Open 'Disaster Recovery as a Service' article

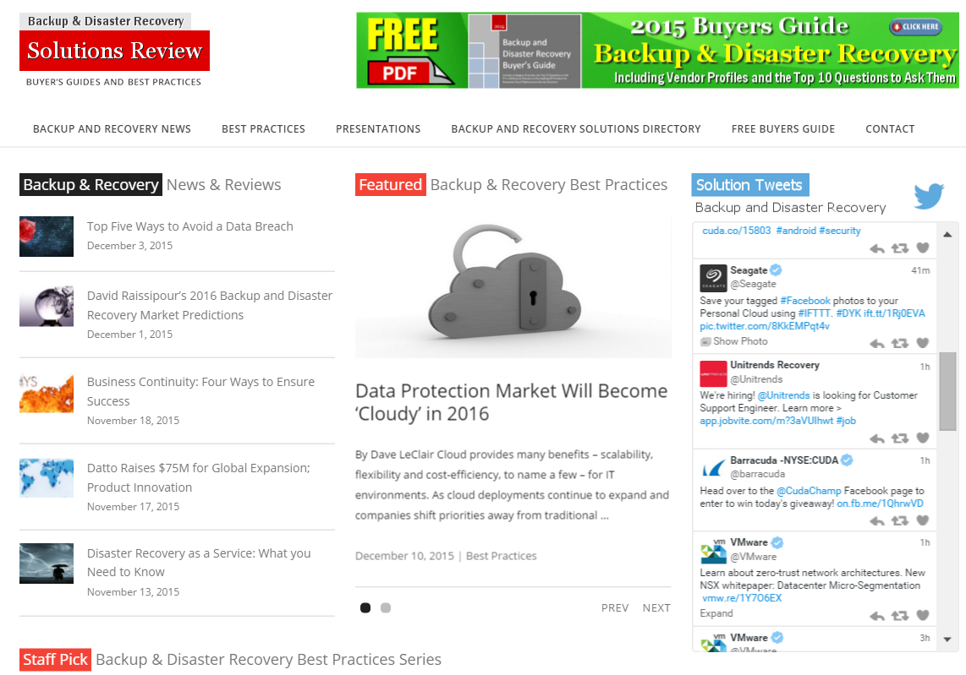(x=199, y=563)
